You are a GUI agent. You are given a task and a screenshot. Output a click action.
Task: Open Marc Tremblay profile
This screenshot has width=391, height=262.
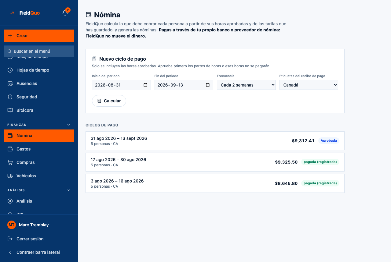39,225
